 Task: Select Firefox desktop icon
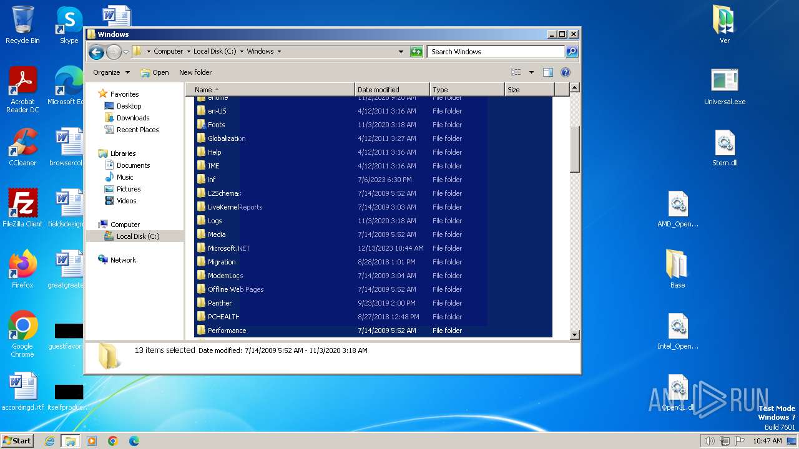22,269
